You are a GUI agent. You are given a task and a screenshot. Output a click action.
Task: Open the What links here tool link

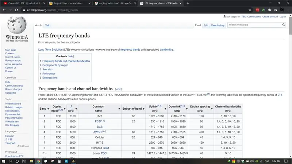(x=13, y=104)
